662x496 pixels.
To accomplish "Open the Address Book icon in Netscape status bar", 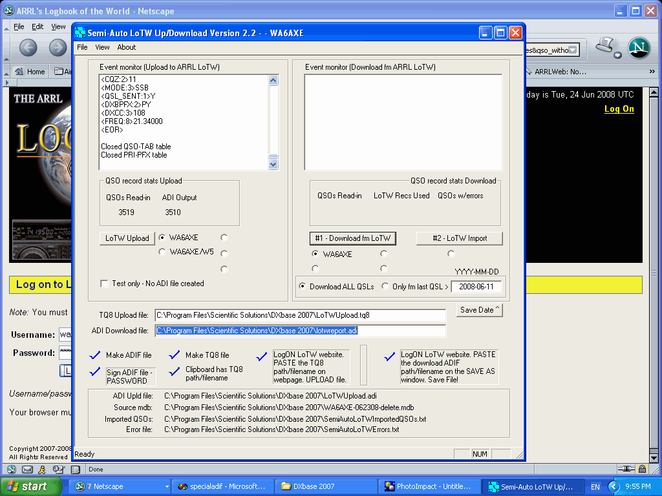I will [75, 469].
